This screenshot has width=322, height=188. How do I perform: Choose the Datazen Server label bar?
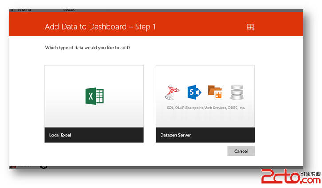tap(205, 135)
